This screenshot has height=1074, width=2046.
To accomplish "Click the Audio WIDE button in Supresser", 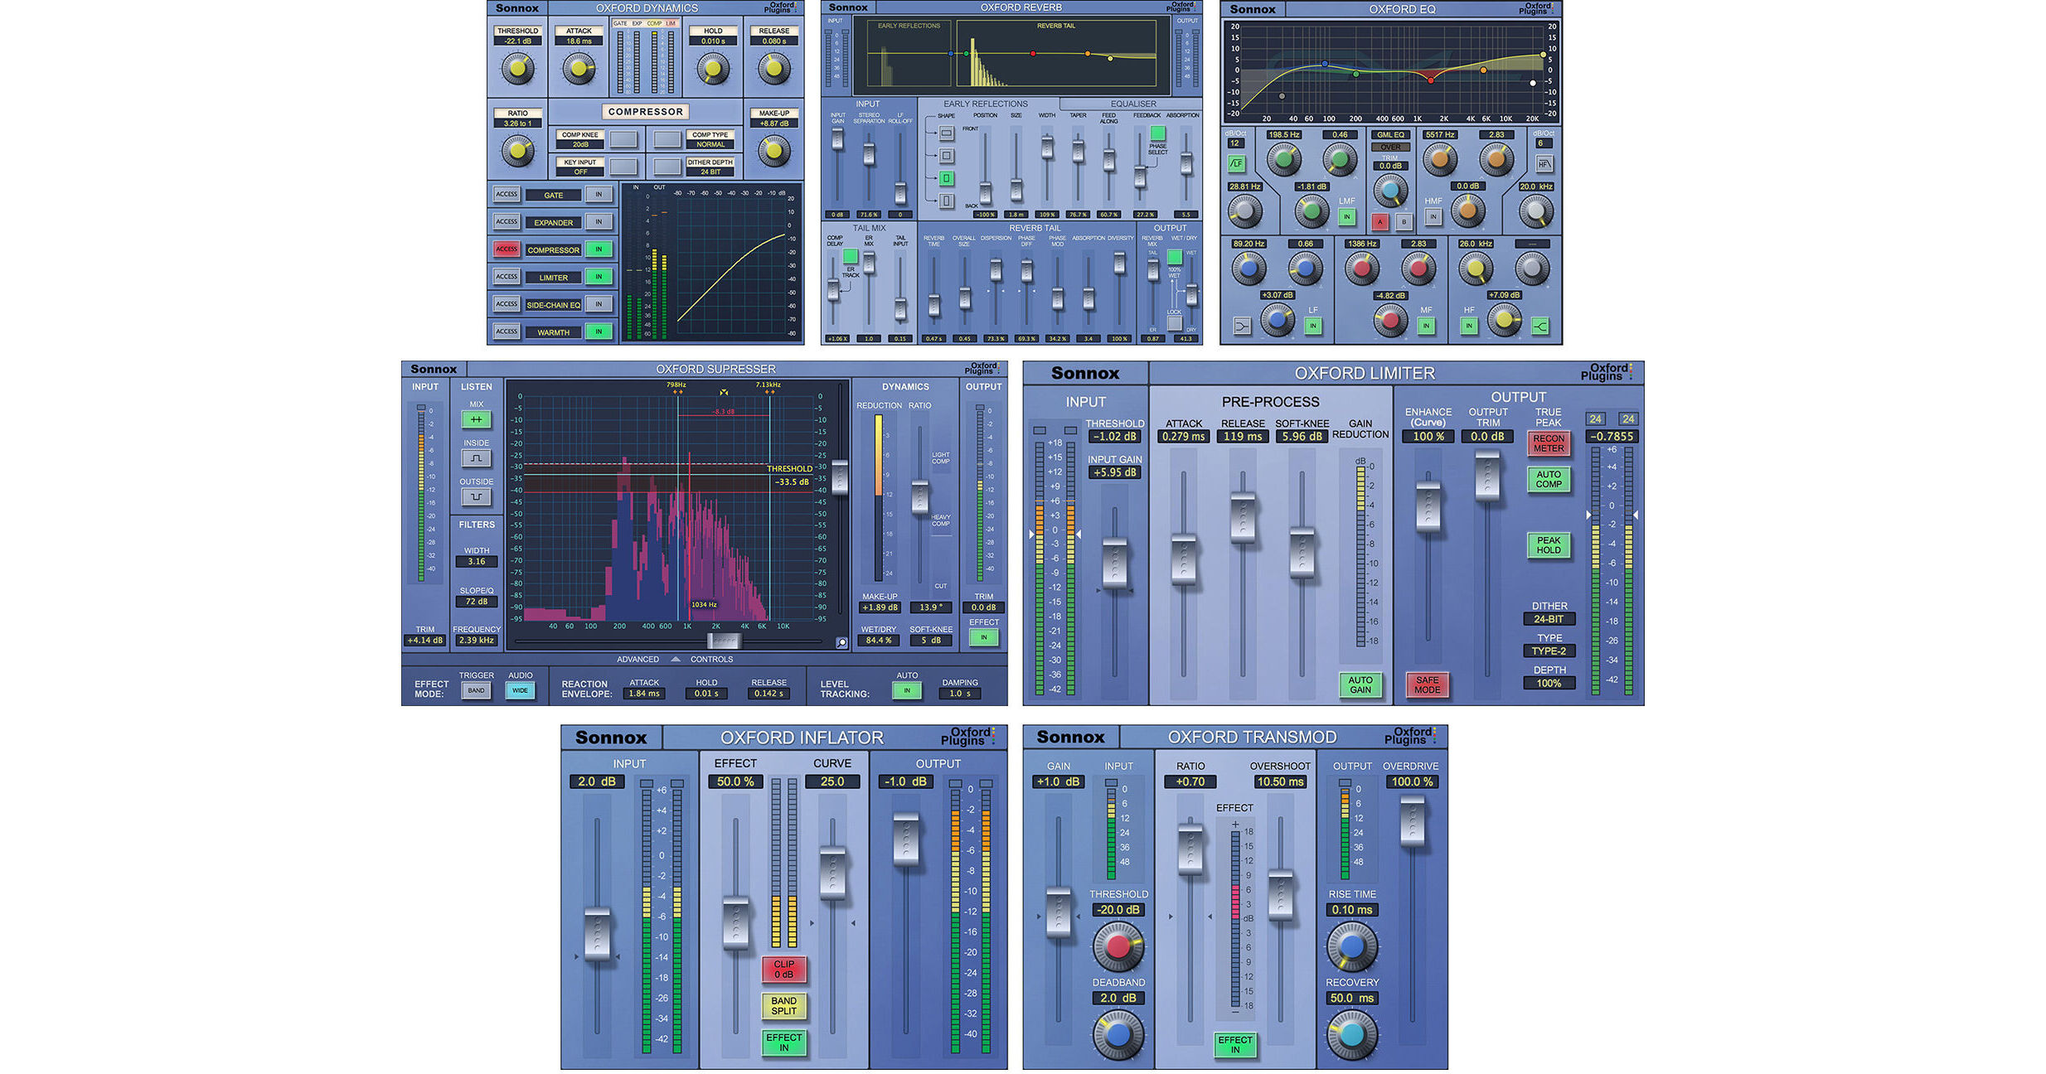I will pos(520,690).
